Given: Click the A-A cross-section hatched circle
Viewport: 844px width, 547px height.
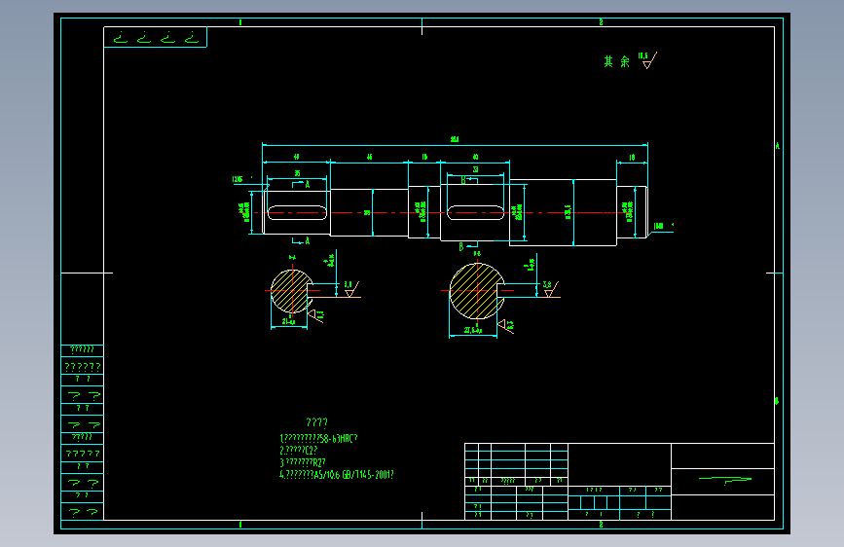Looking at the screenshot, I should 291,291.
